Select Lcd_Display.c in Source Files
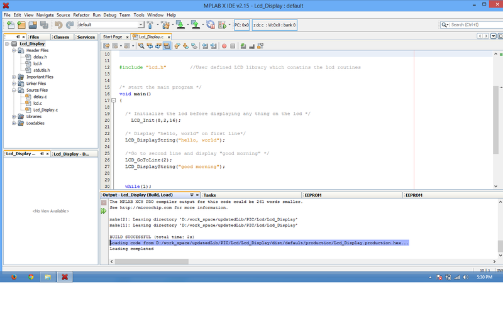The image size is (503, 311). pos(45,110)
